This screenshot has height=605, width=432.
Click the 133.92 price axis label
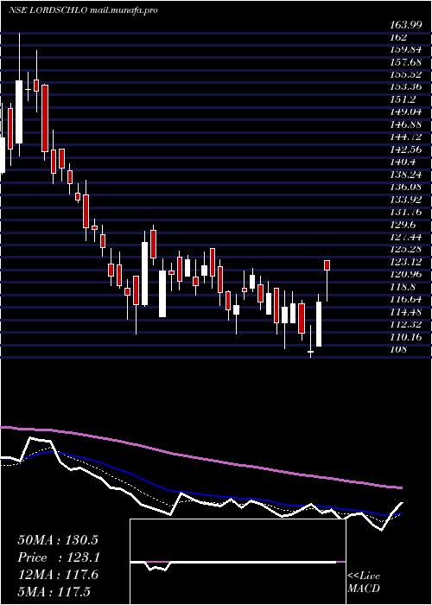click(407, 200)
